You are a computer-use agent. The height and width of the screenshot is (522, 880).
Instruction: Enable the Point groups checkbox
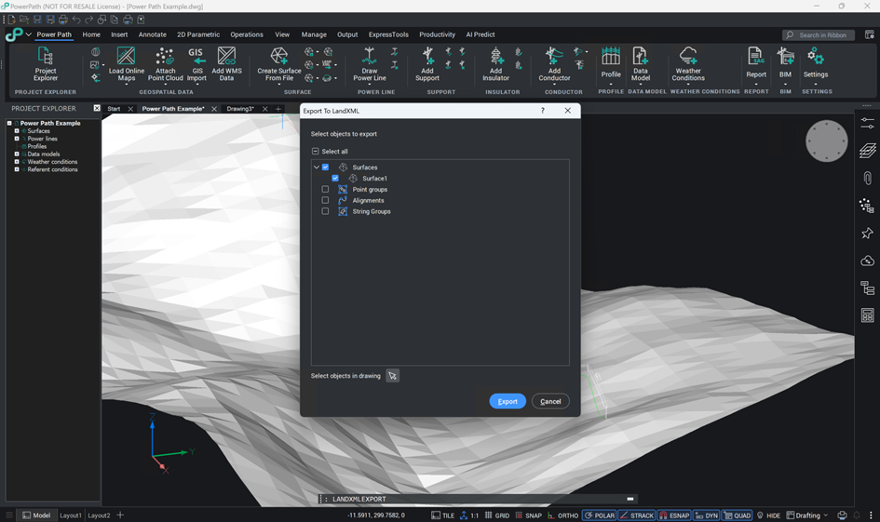coord(325,190)
